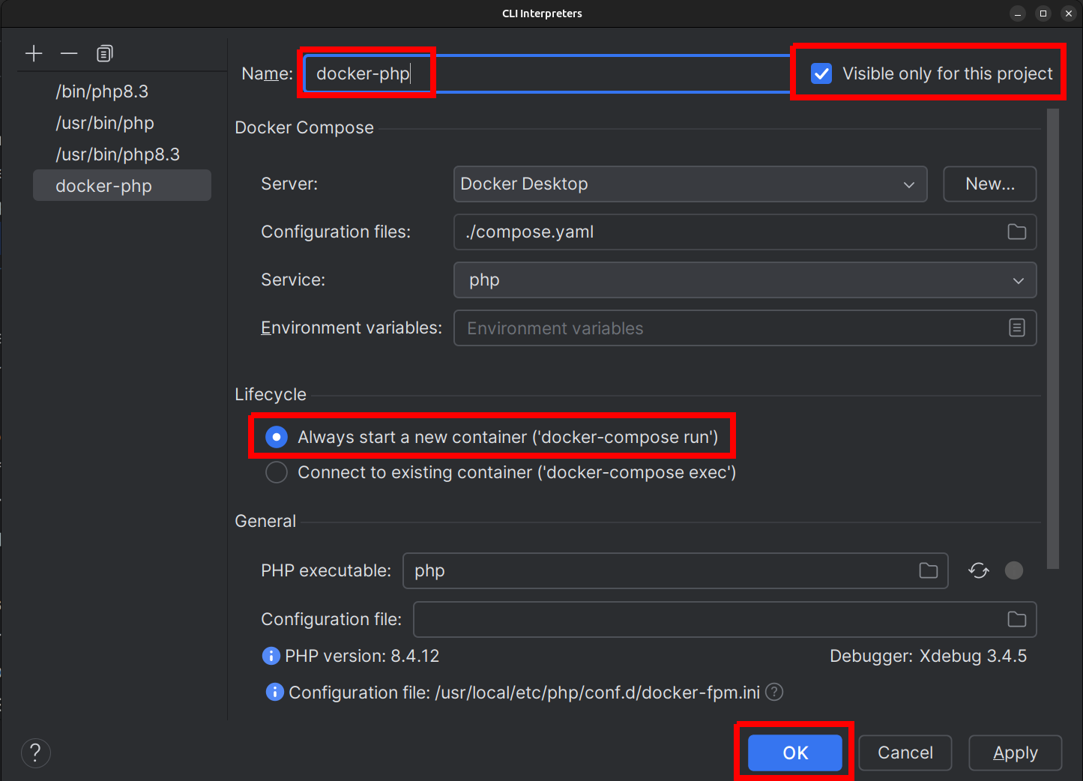Screen dimensions: 1083x781
Task: Click the New... server button
Action: tap(989, 184)
